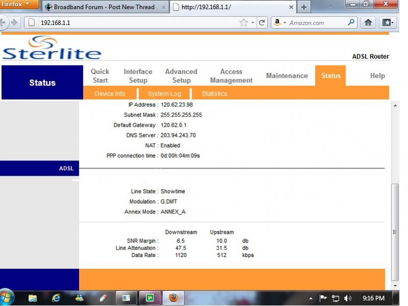Open the network status tray icon
Image resolution: width=408 pixels, height=306 pixels.
[x=335, y=298]
